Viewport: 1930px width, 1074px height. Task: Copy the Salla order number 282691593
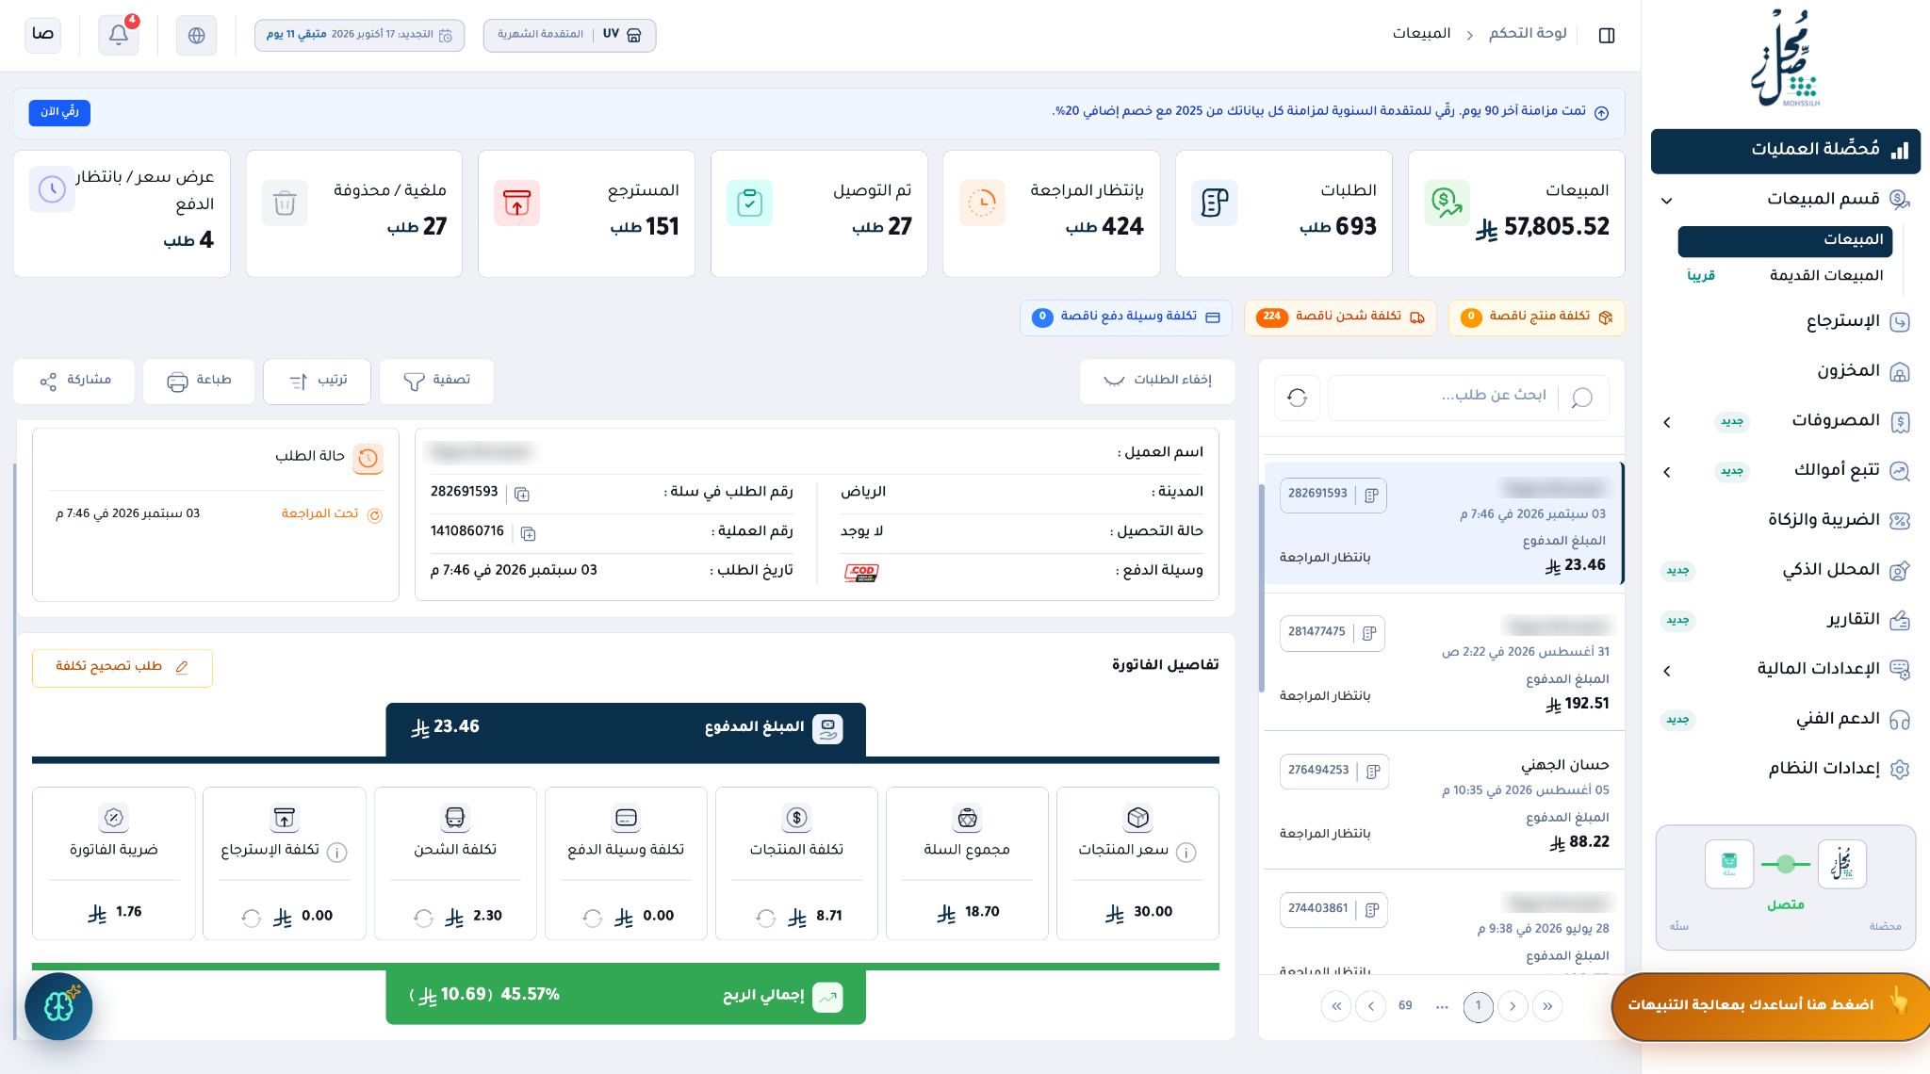tap(522, 494)
